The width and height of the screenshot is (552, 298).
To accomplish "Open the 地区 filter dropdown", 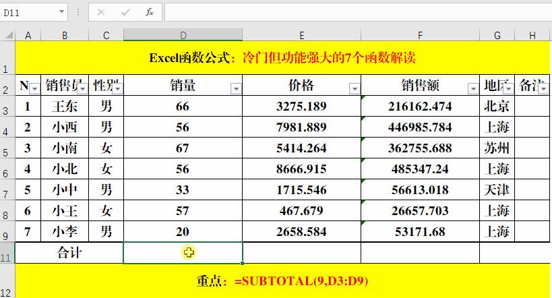I will click(x=508, y=89).
